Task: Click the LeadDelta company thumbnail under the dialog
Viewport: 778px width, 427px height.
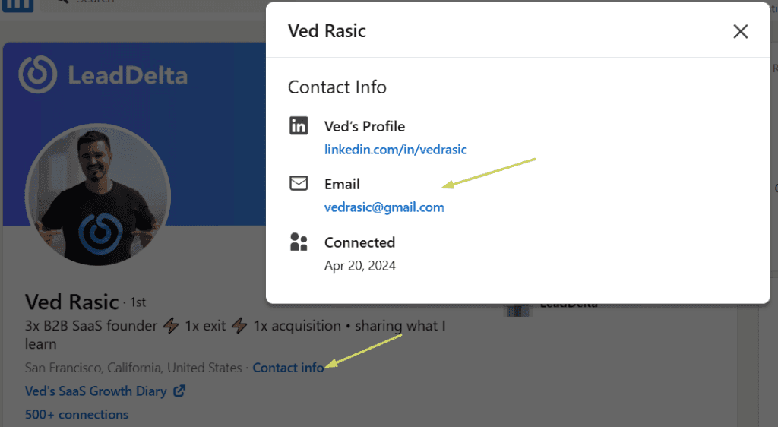Action: click(517, 309)
